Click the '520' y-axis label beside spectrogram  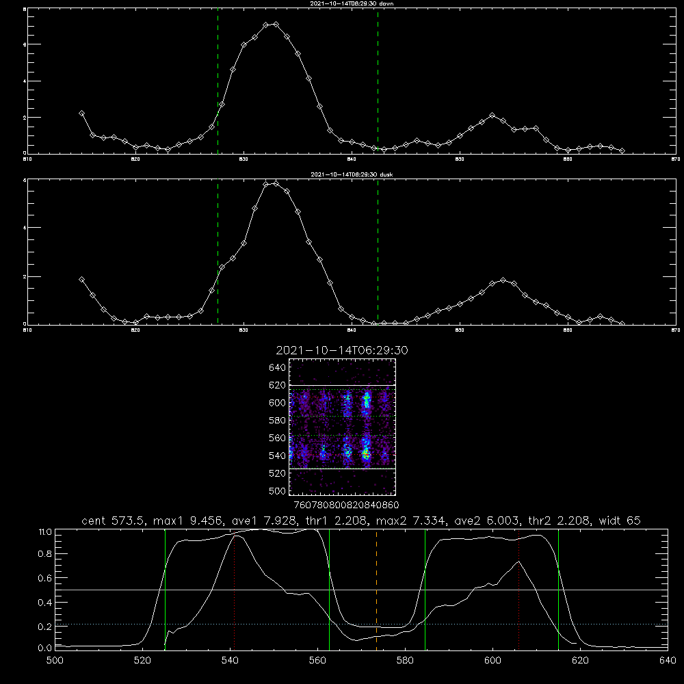coord(278,473)
